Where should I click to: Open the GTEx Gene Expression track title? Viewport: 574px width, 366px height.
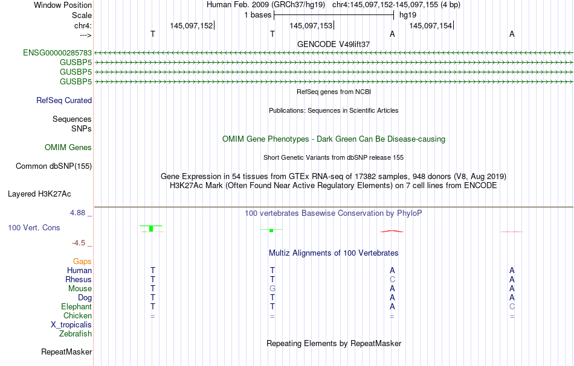334,177
